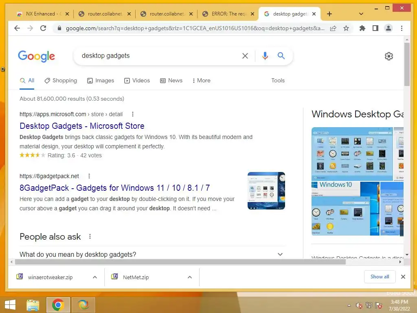Select the Videos results tab

point(137,80)
